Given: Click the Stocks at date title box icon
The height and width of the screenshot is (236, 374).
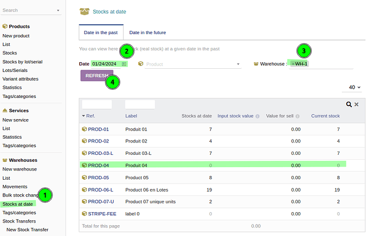Looking at the screenshot, I should (x=85, y=11).
